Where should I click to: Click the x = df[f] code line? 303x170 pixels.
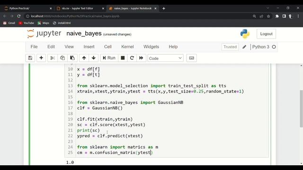point(89,69)
